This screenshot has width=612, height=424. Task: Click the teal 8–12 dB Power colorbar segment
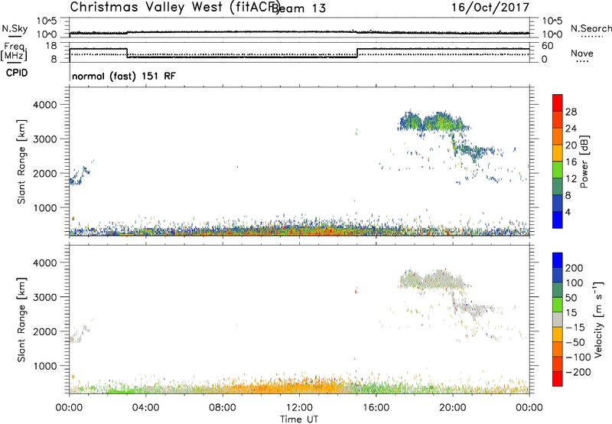click(x=558, y=186)
